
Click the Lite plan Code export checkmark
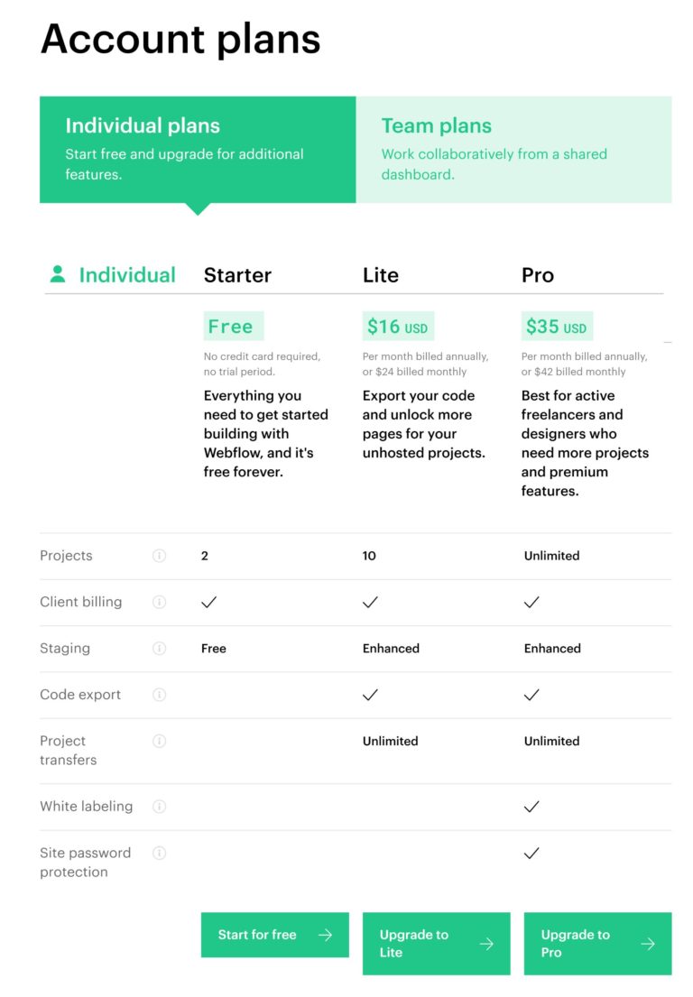(x=370, y=695)
